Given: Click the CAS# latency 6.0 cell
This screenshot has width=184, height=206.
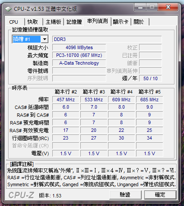Looking at the screenshot, I should (x=66, y=107).
